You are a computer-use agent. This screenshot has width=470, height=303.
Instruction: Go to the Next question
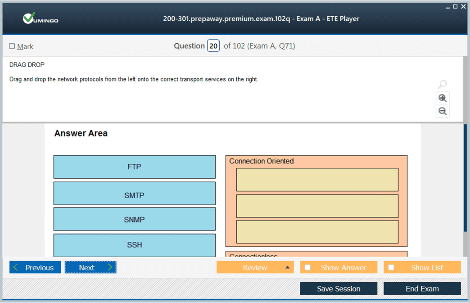point(90,267)
